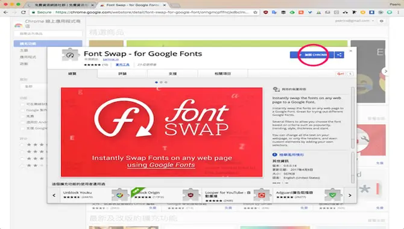Reload the page with the refresh icon
The width and height of the screenshot is (404, 229).
tap(23, 12)
